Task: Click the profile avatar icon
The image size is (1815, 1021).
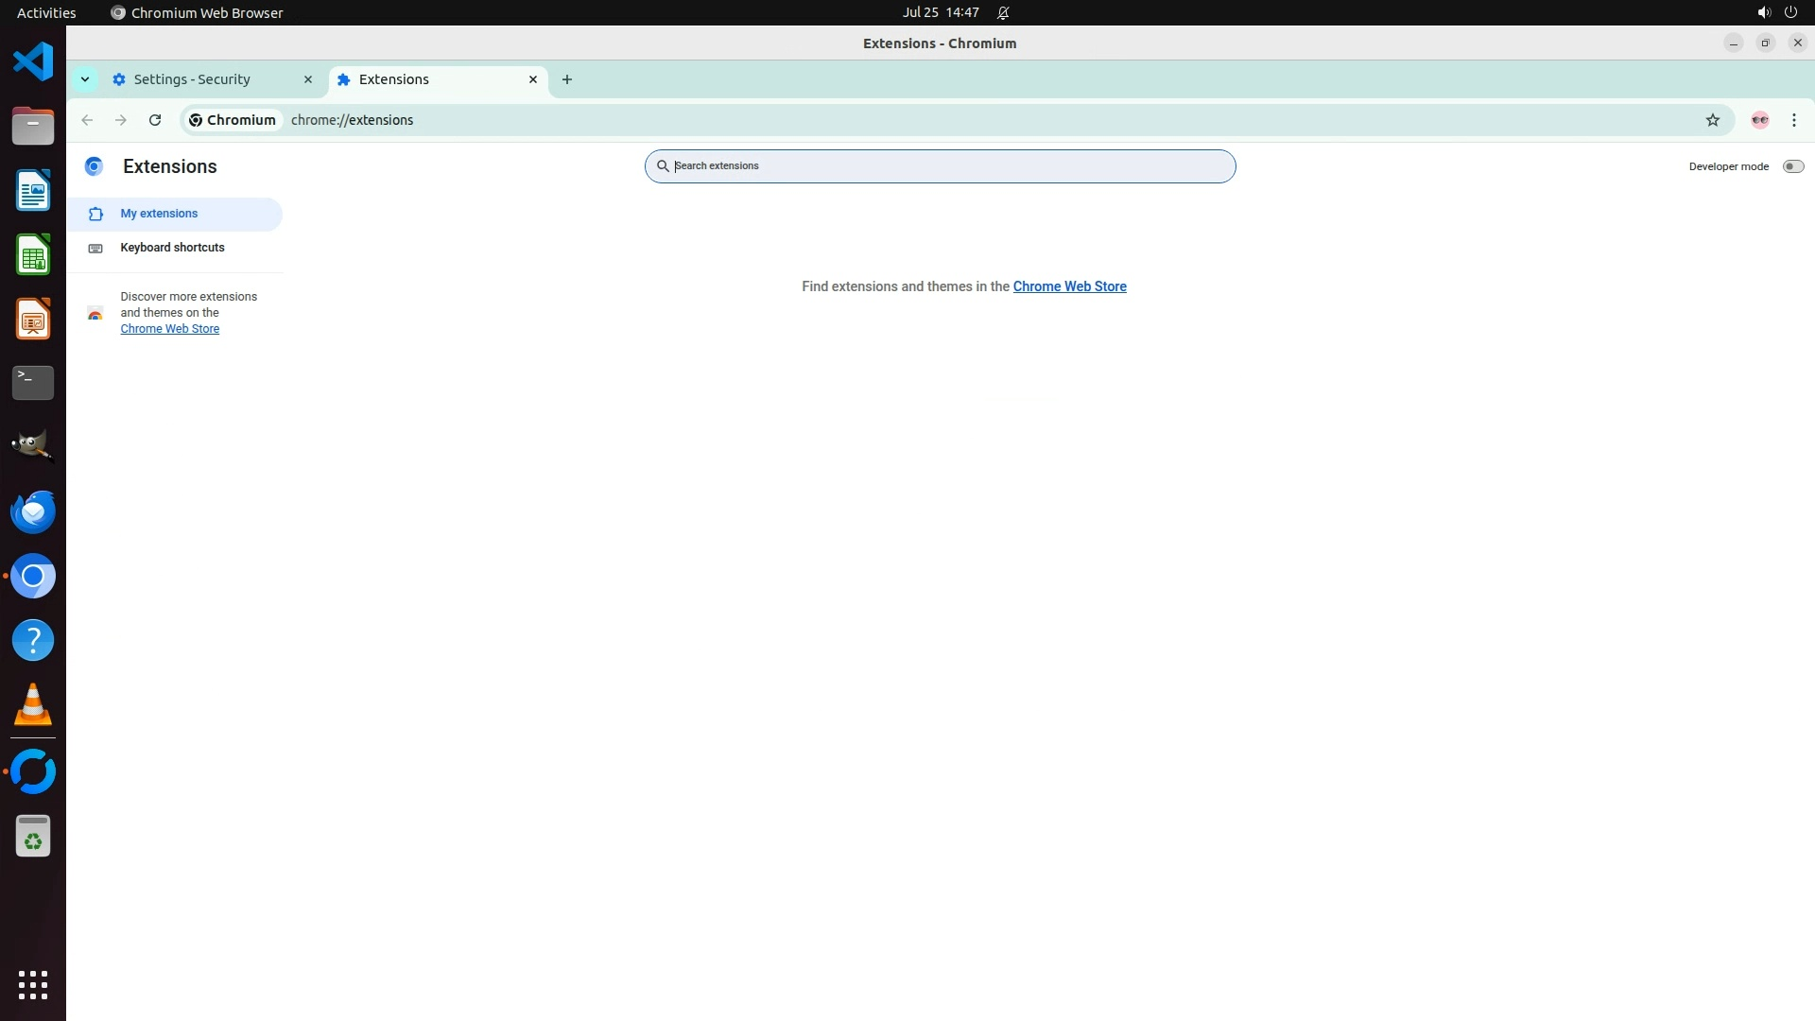Action: (1759, 120)
